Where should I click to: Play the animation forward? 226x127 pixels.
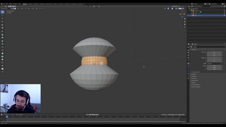click(x=94, y=115)
